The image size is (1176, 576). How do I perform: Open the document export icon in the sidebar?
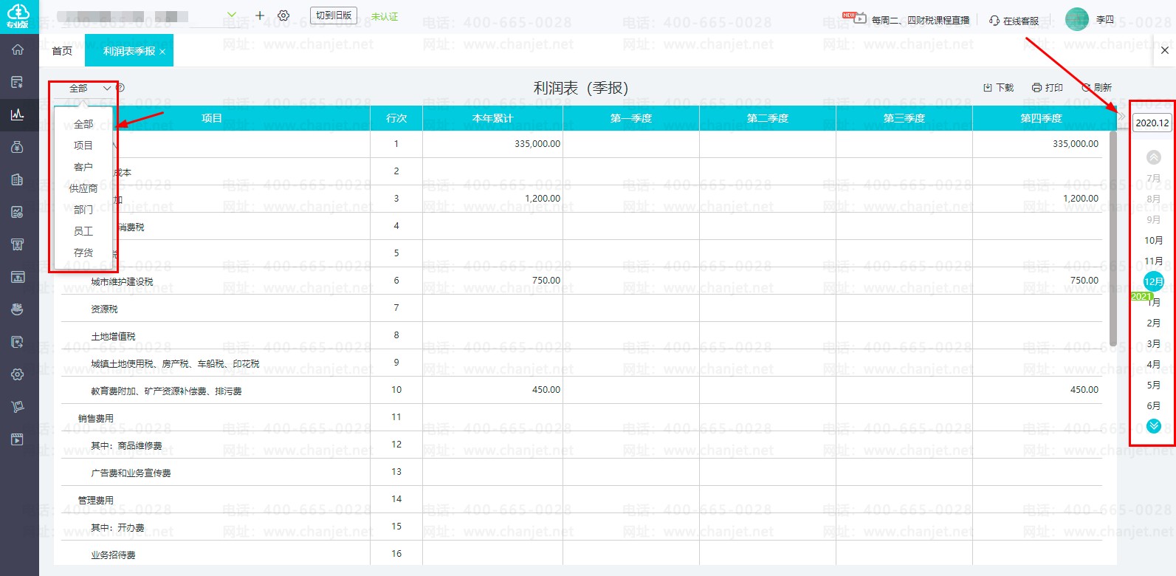18,342
